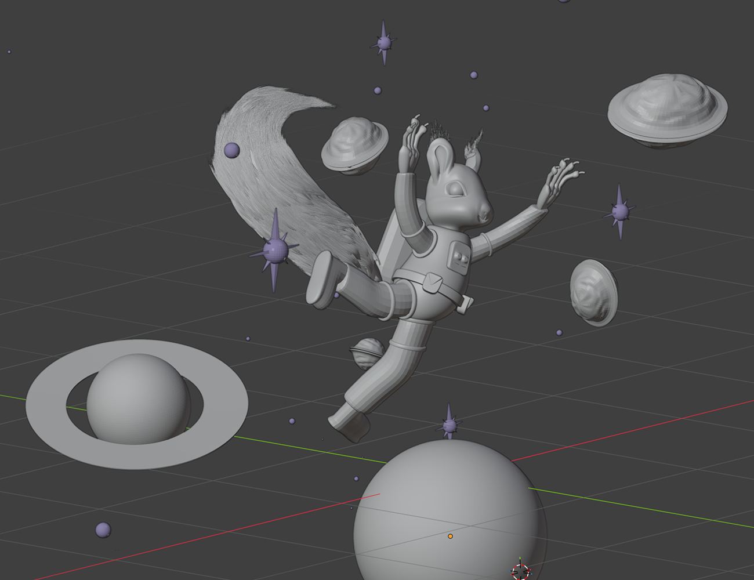Select the belt buckle on the spacesuit
Viewport: 754px width, 580px height.
tap(433, 283)
